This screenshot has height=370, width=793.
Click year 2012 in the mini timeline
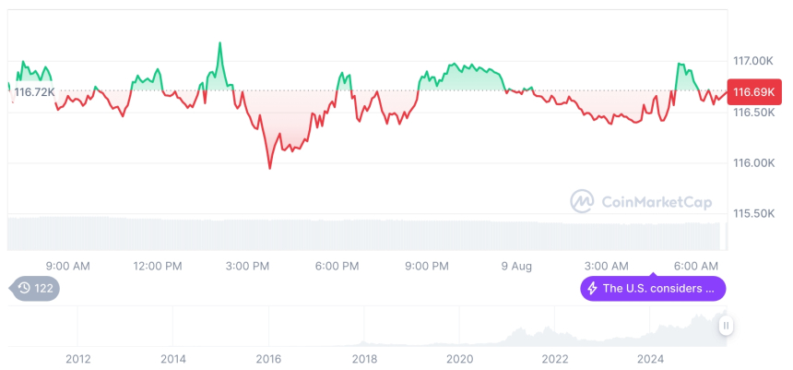77,358
